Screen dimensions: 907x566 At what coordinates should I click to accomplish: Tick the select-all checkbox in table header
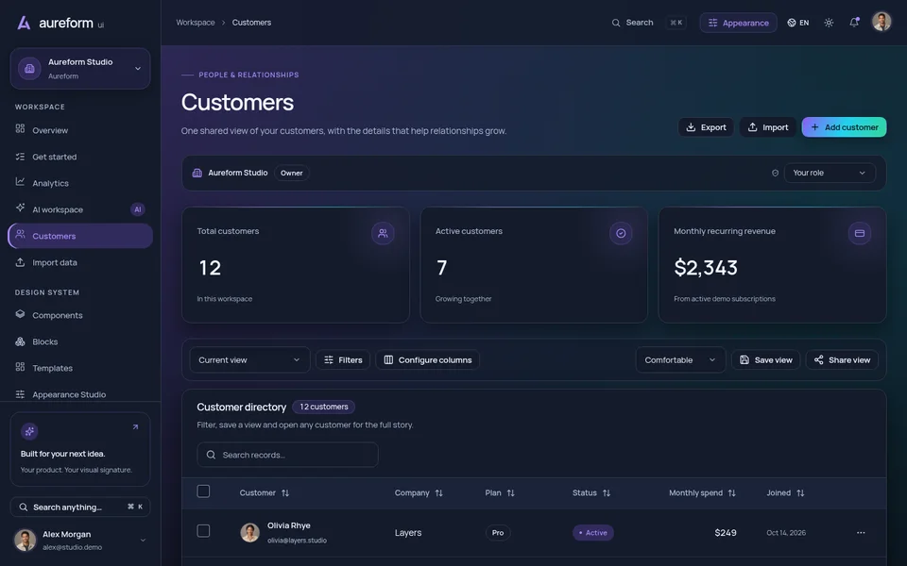pyautogui.click(x=203, y=491)
